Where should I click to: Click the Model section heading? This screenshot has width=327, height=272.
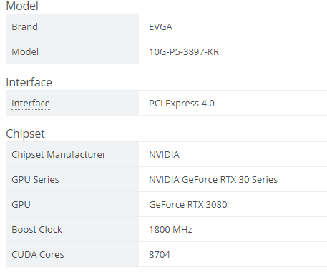click(x=22, y=6)
